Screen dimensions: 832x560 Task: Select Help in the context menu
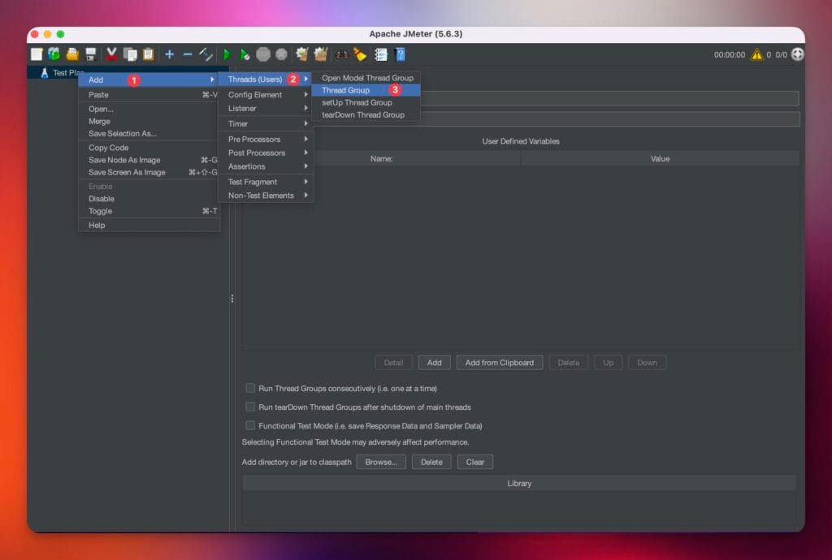pos(149,225)
